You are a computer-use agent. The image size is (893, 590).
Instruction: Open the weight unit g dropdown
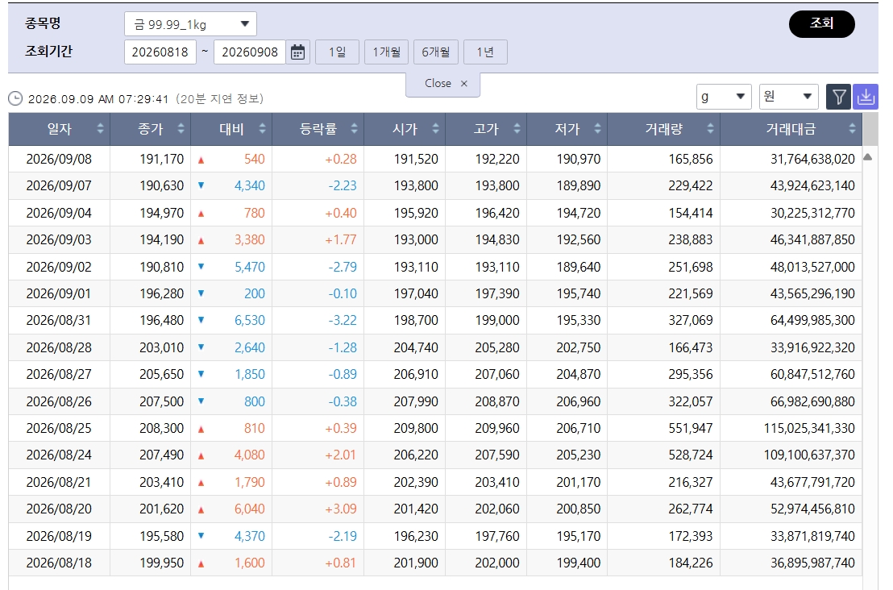pyautogui.click(x=724, y=97)
